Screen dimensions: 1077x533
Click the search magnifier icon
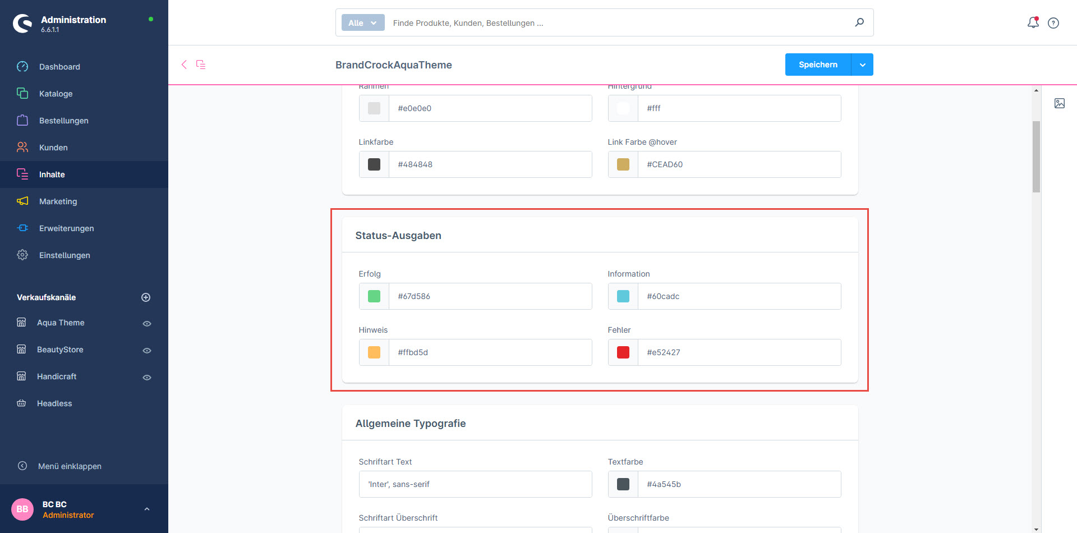(859, 22)
